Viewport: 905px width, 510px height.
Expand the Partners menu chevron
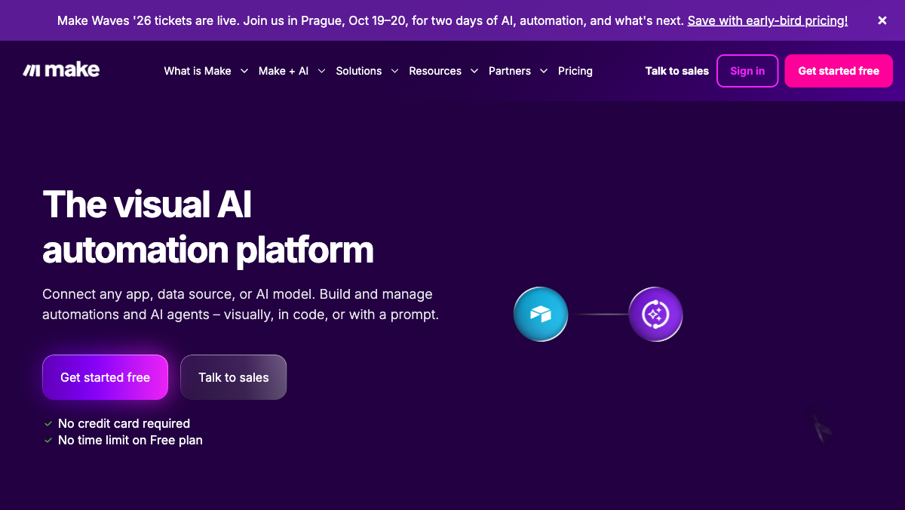(x=544, y=71)
